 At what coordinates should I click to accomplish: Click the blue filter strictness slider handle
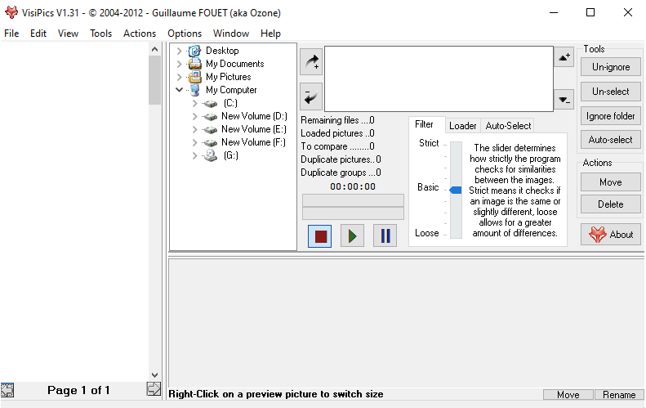click(x=455, y=190)
